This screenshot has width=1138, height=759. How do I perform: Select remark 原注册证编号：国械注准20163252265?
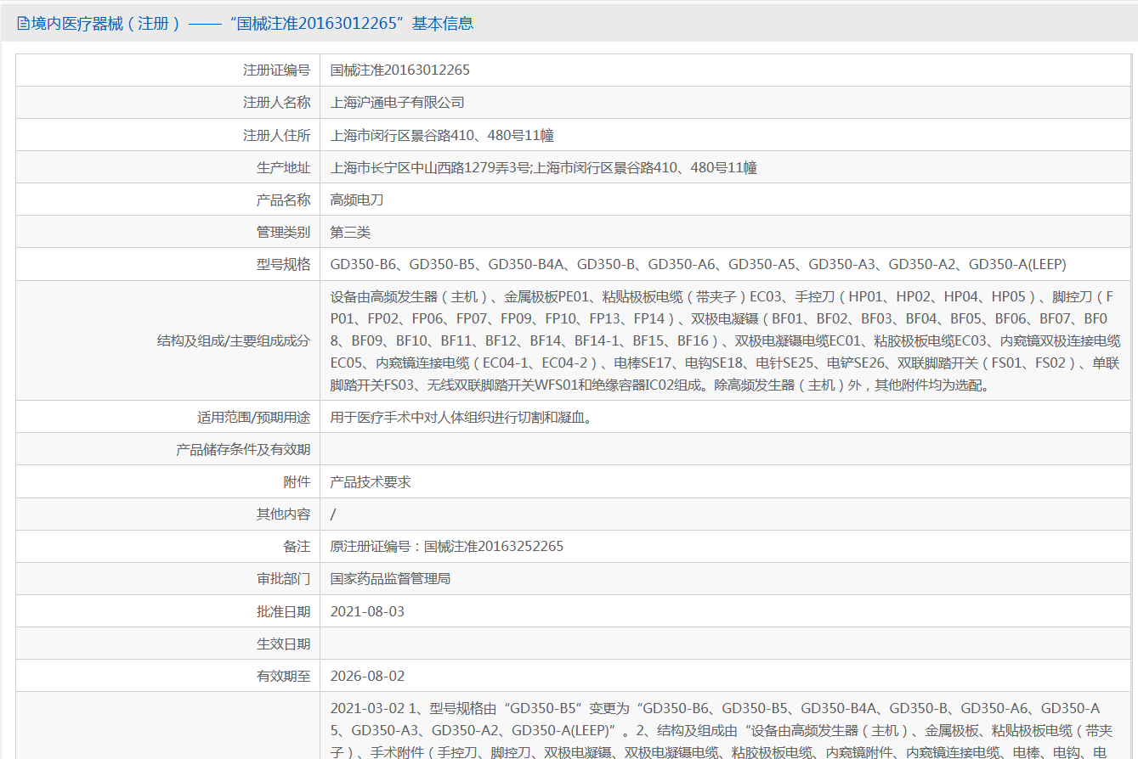pyautogui.click(x=447, y=546)
